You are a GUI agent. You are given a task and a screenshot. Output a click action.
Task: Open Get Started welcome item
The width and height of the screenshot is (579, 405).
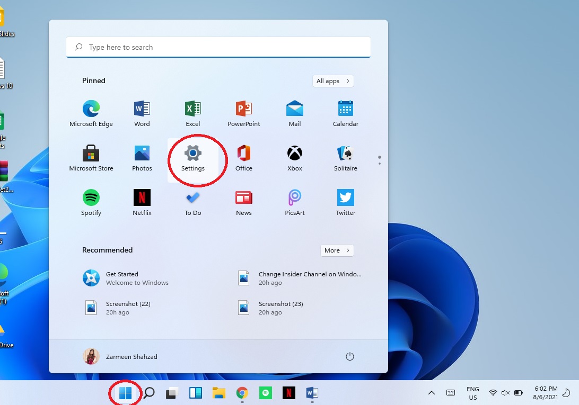click(126, 278)
